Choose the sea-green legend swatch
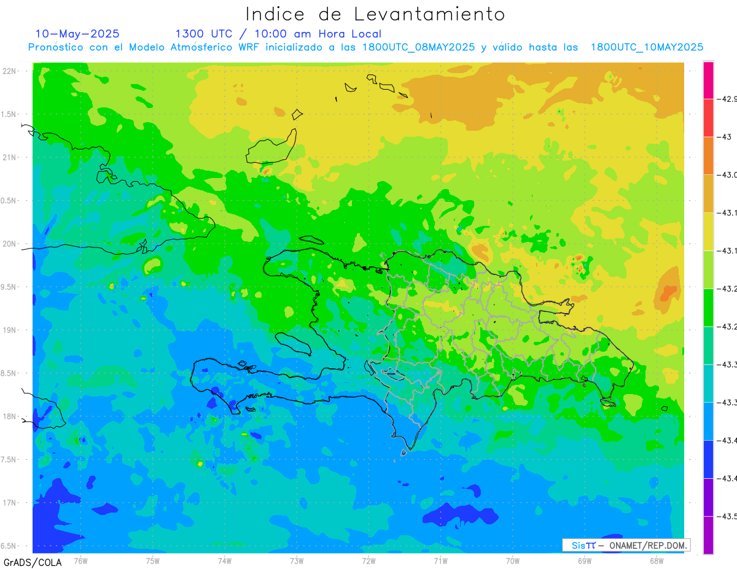 [708, 346]
